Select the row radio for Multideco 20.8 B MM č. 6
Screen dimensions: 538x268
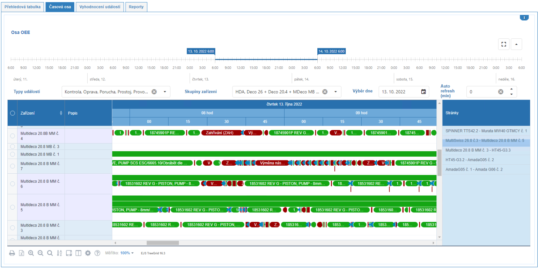[x=13, y=184]
